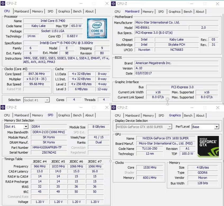Go to Mainboard tab in Graphics window
The width and height of the screenshot is (224, 206).
pyautogui.click(x=132, y=115)
